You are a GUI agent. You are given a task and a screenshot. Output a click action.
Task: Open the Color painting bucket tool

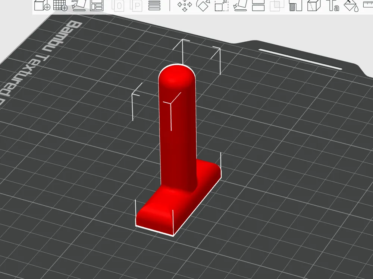point(351,6)
